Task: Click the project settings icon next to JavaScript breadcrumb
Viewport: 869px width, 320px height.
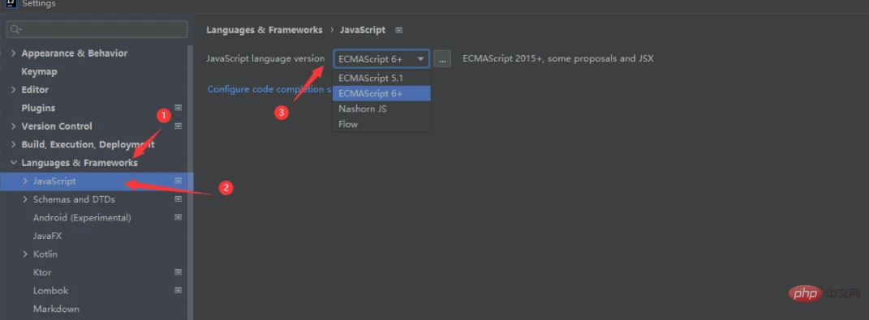Action: pyautogui.click(x=398, y=30)
